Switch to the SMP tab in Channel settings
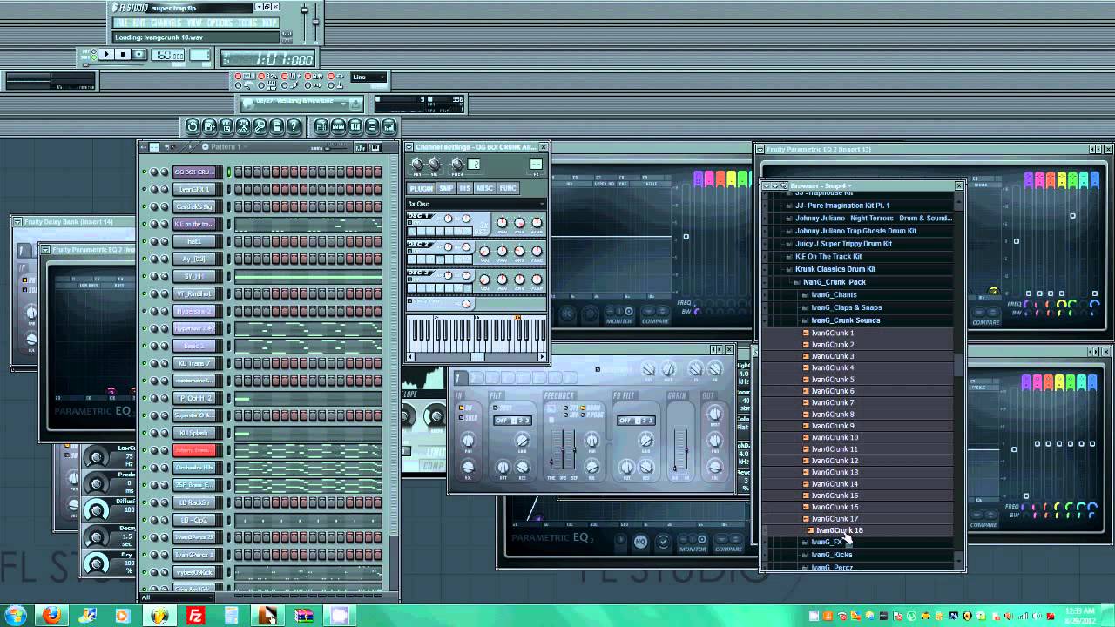Screen dimensions: 1115x627 click(446, 188)
